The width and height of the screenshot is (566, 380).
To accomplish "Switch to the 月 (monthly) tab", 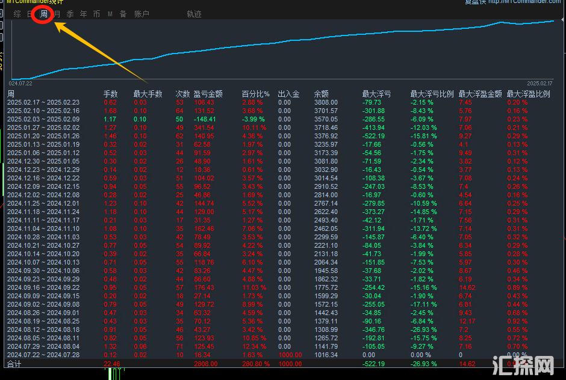I will (57, 14).
